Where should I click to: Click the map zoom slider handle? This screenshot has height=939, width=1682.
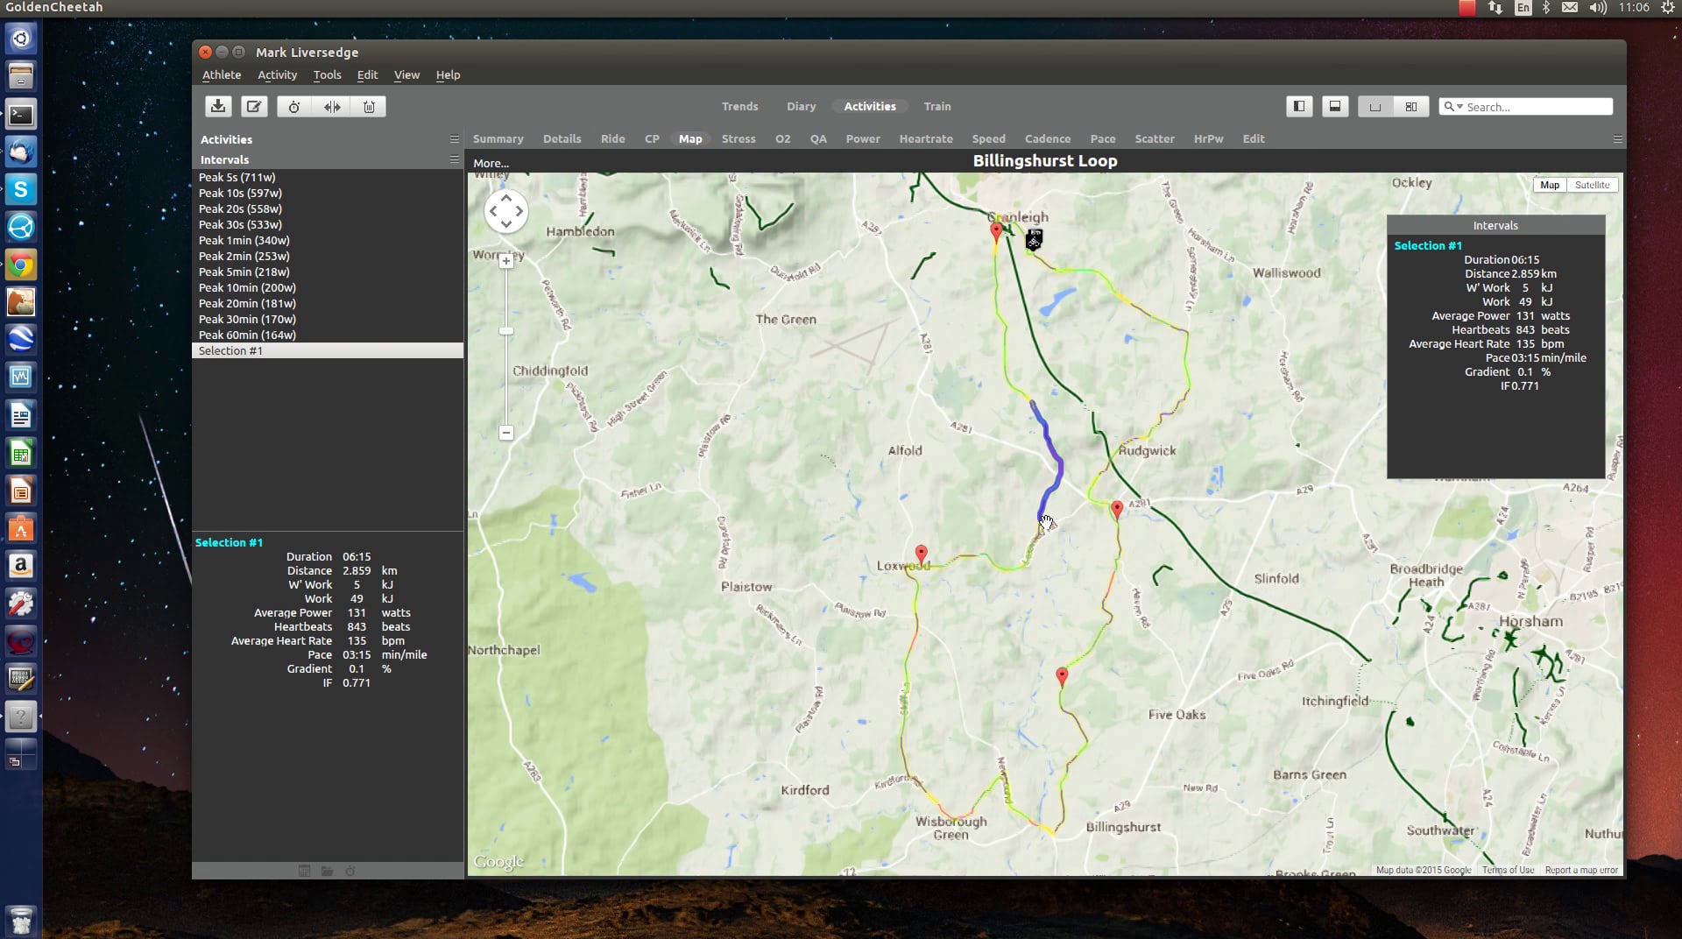(x=505, y=331)
